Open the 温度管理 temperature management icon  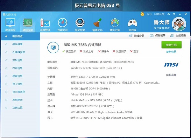click(45, 24)
